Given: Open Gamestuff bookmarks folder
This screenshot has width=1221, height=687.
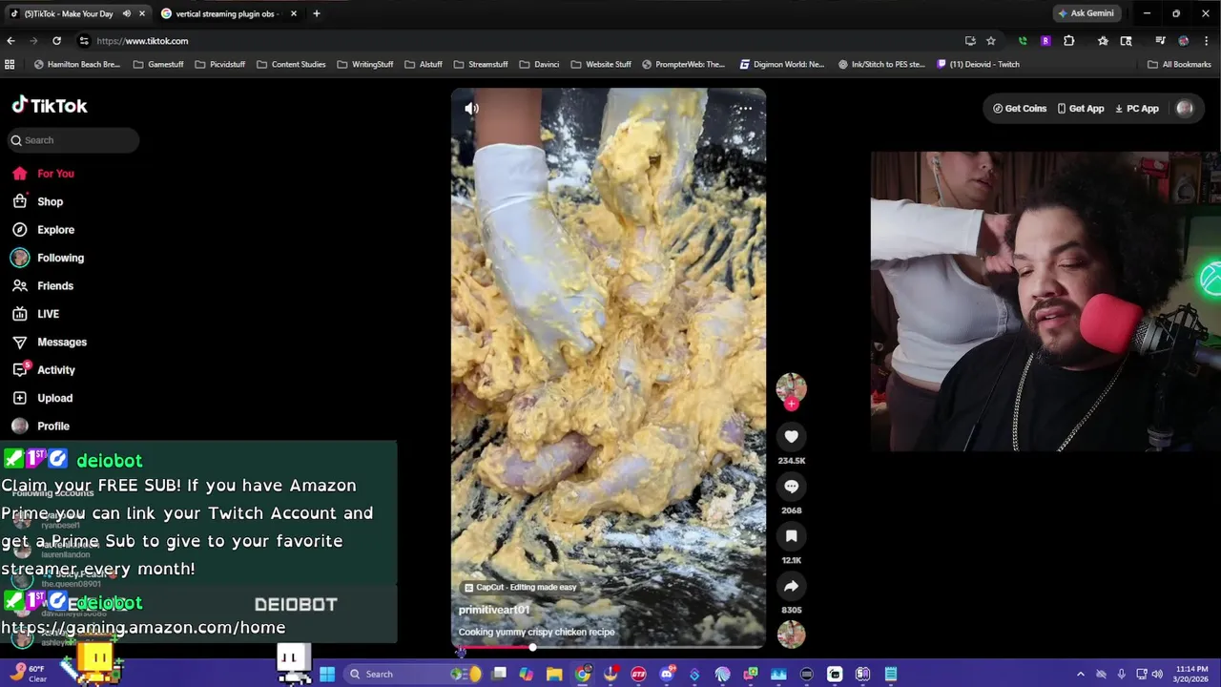Looking at the screenshot, I should [x=158, y=65].
